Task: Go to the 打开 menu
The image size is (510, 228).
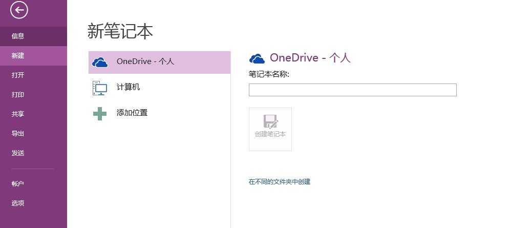Action: click(x=18, y=75)
